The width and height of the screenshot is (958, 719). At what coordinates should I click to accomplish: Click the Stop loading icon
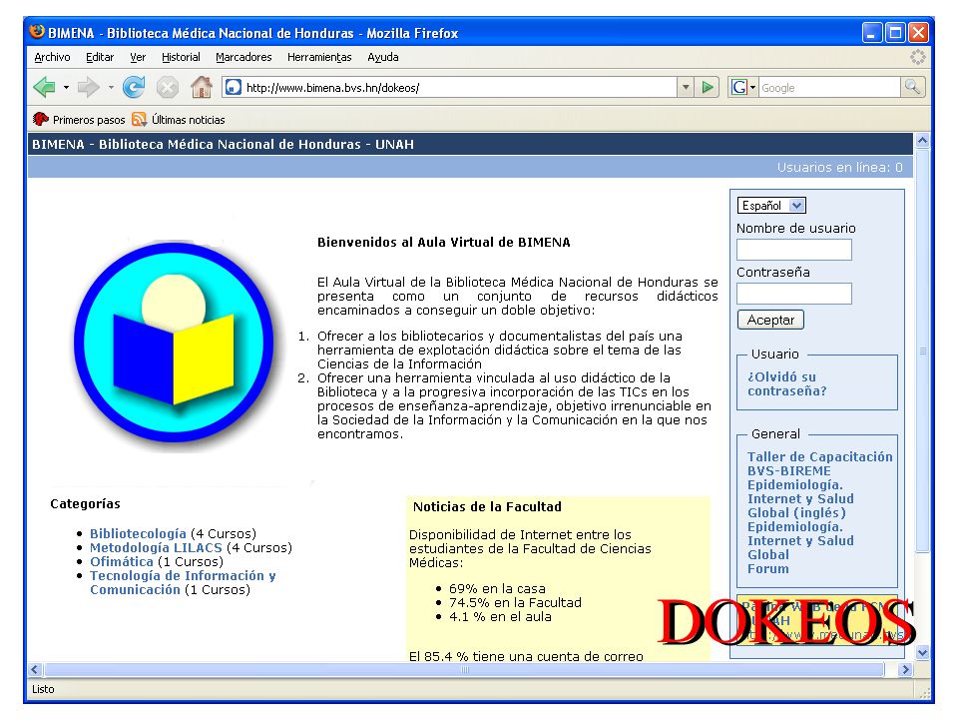point(167,88)
